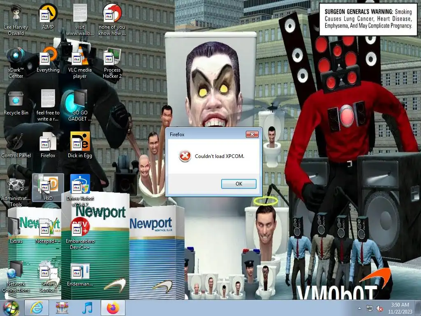This screenshot has height=316, width=421.
Task: Click the muted volume tray icon
Action: coord(379,309)
